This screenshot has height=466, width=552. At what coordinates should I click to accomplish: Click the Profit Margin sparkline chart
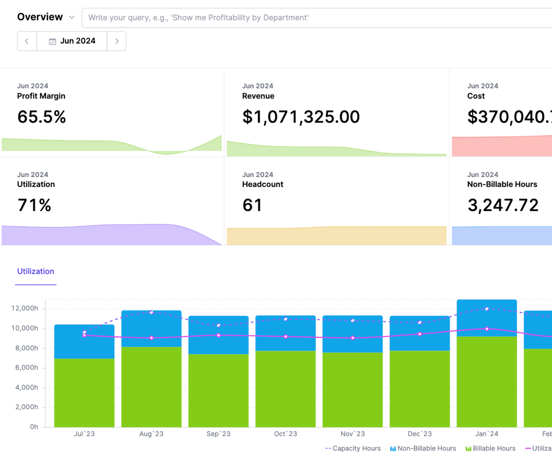[x=112, y=145]
